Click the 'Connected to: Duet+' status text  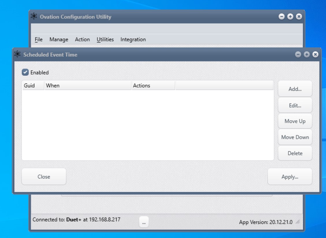76,219
